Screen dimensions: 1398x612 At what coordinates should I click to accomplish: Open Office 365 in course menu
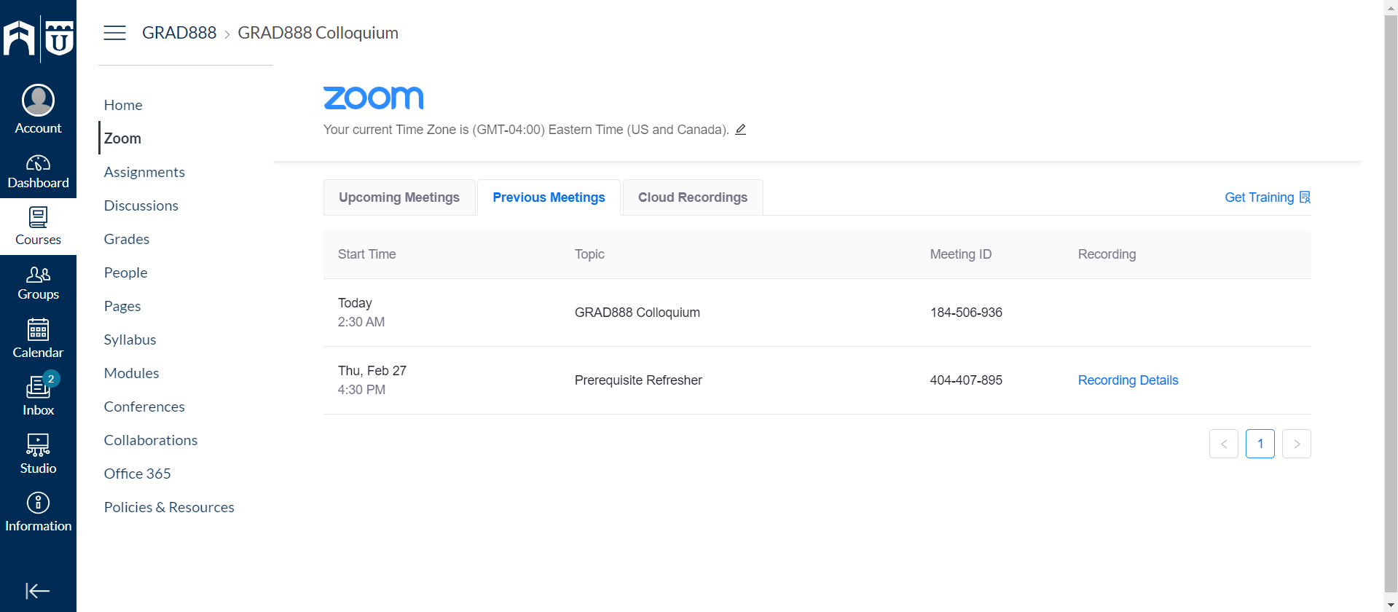[x=137, y=474]
